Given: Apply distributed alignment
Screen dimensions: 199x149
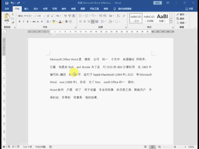Looking at the screenshot, I should click(x=97, y=21).
